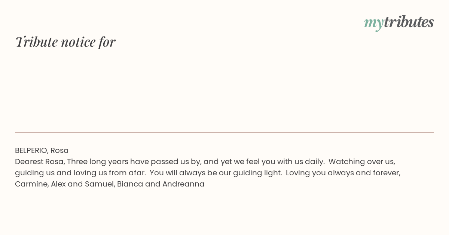Image resolution: width=449 pixels, height=235 pixels.
Task: Click the word "Tribute" in heading
Action: [37, 42]
